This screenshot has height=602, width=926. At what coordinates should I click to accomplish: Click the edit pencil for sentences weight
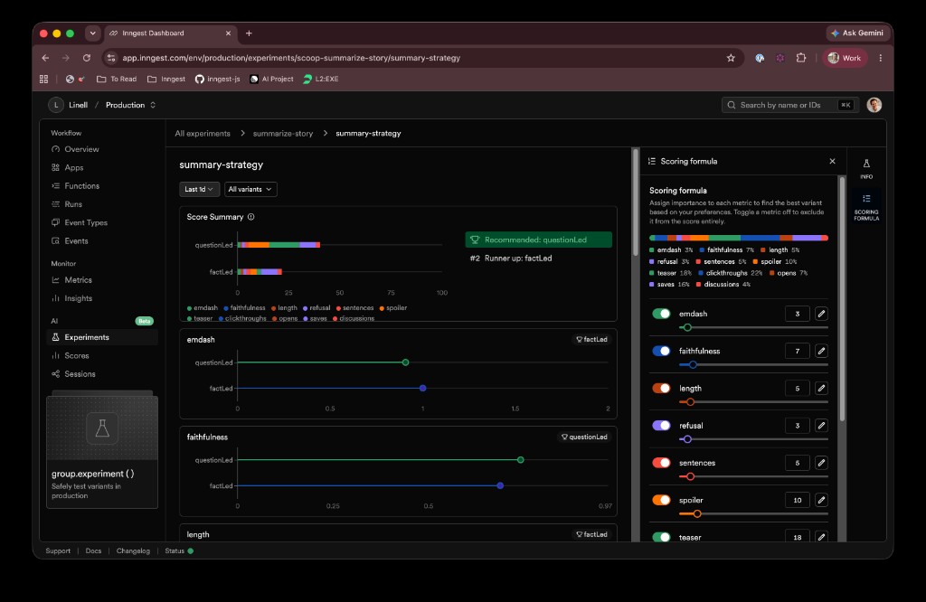[x=821, y=462]
